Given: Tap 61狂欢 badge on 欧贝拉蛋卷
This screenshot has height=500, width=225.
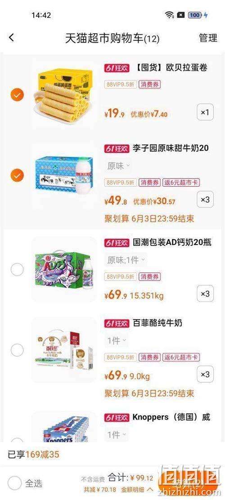Looking at the screenshot, I should point(117,68).
